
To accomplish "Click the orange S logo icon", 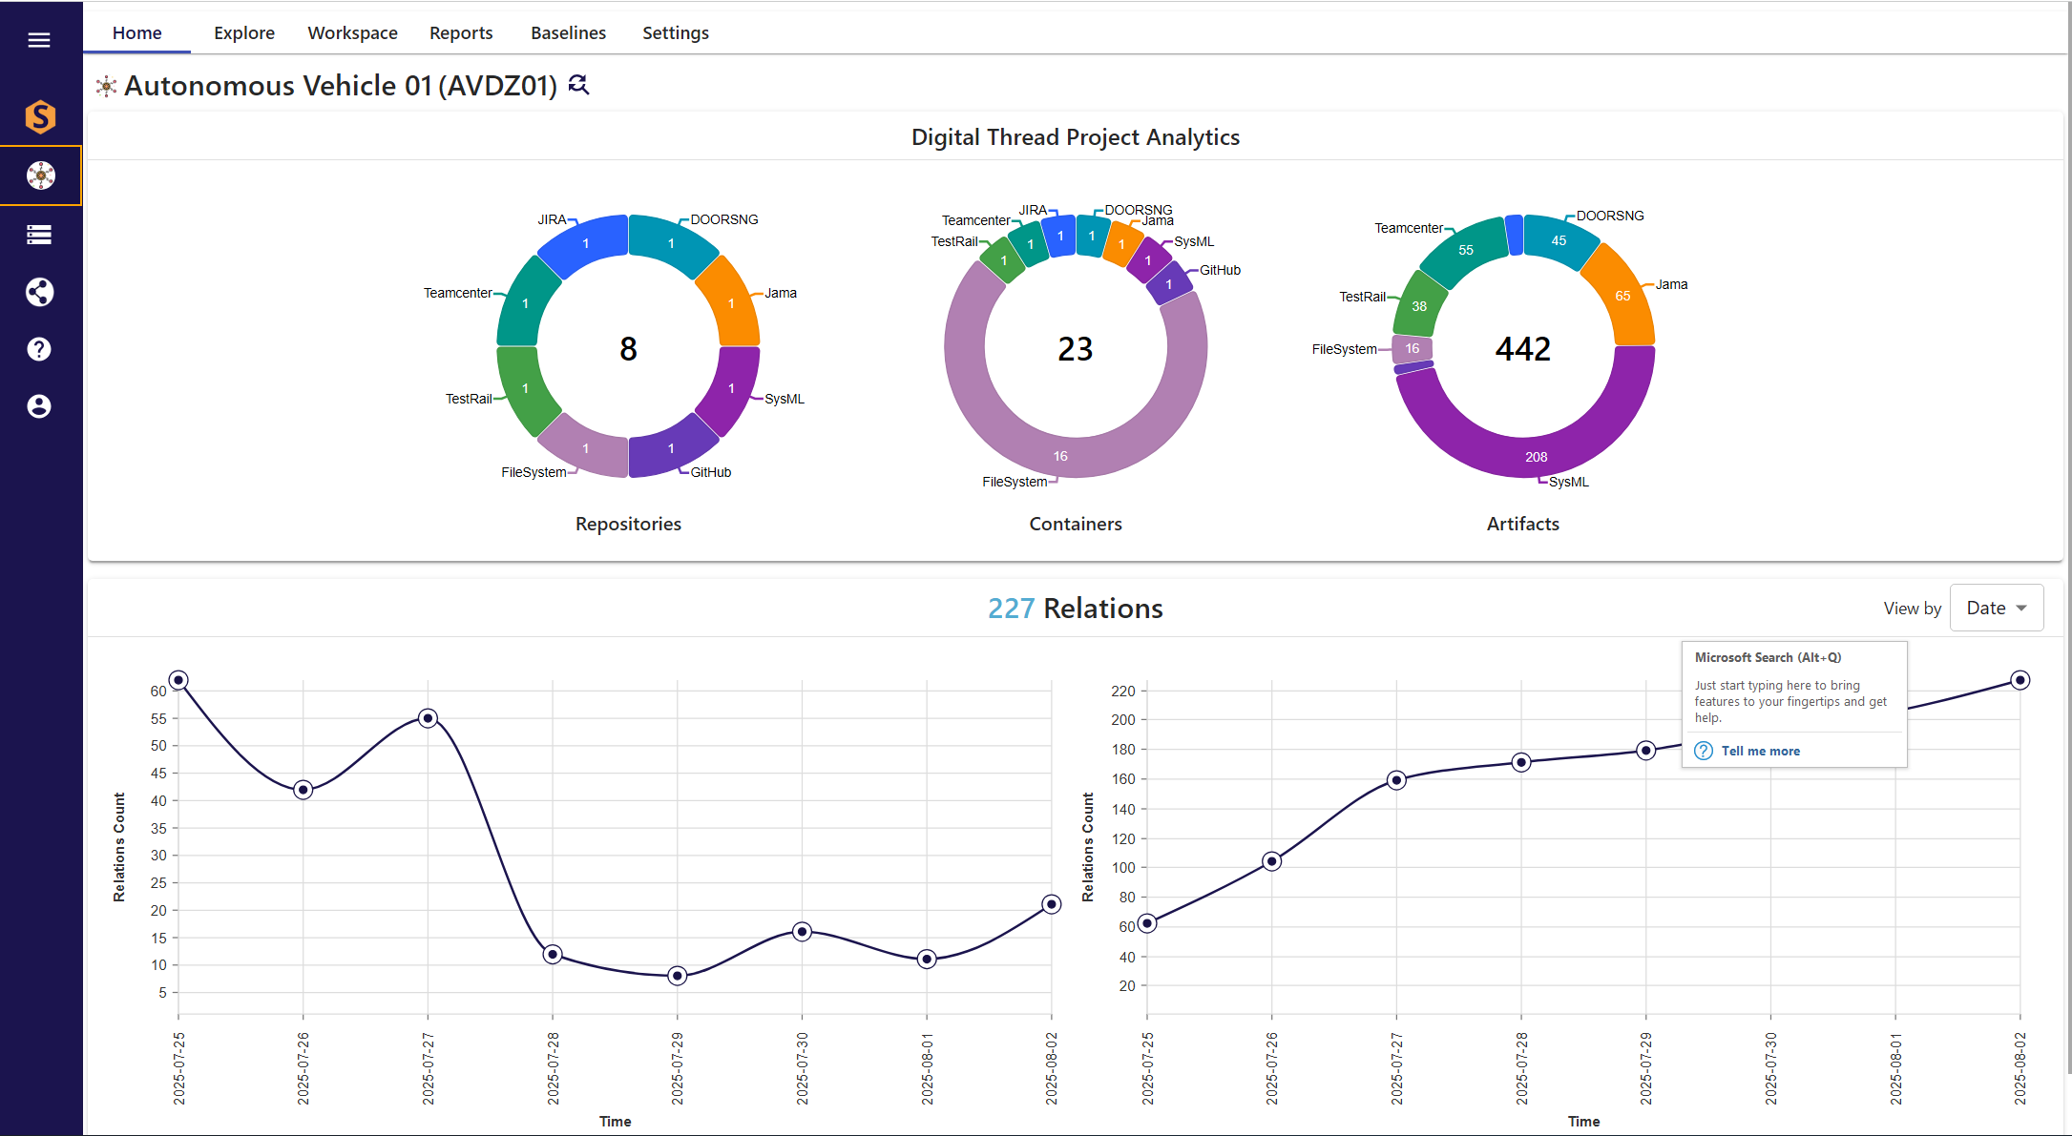I will point(40,117).
